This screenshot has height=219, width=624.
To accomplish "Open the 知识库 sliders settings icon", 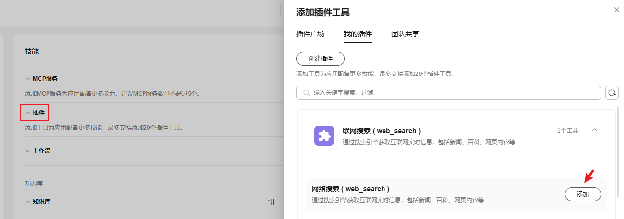I will 271,202.
